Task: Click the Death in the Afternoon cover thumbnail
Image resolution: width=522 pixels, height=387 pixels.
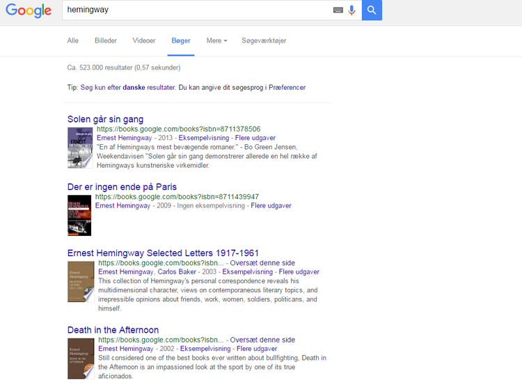Action: [81, 358]
